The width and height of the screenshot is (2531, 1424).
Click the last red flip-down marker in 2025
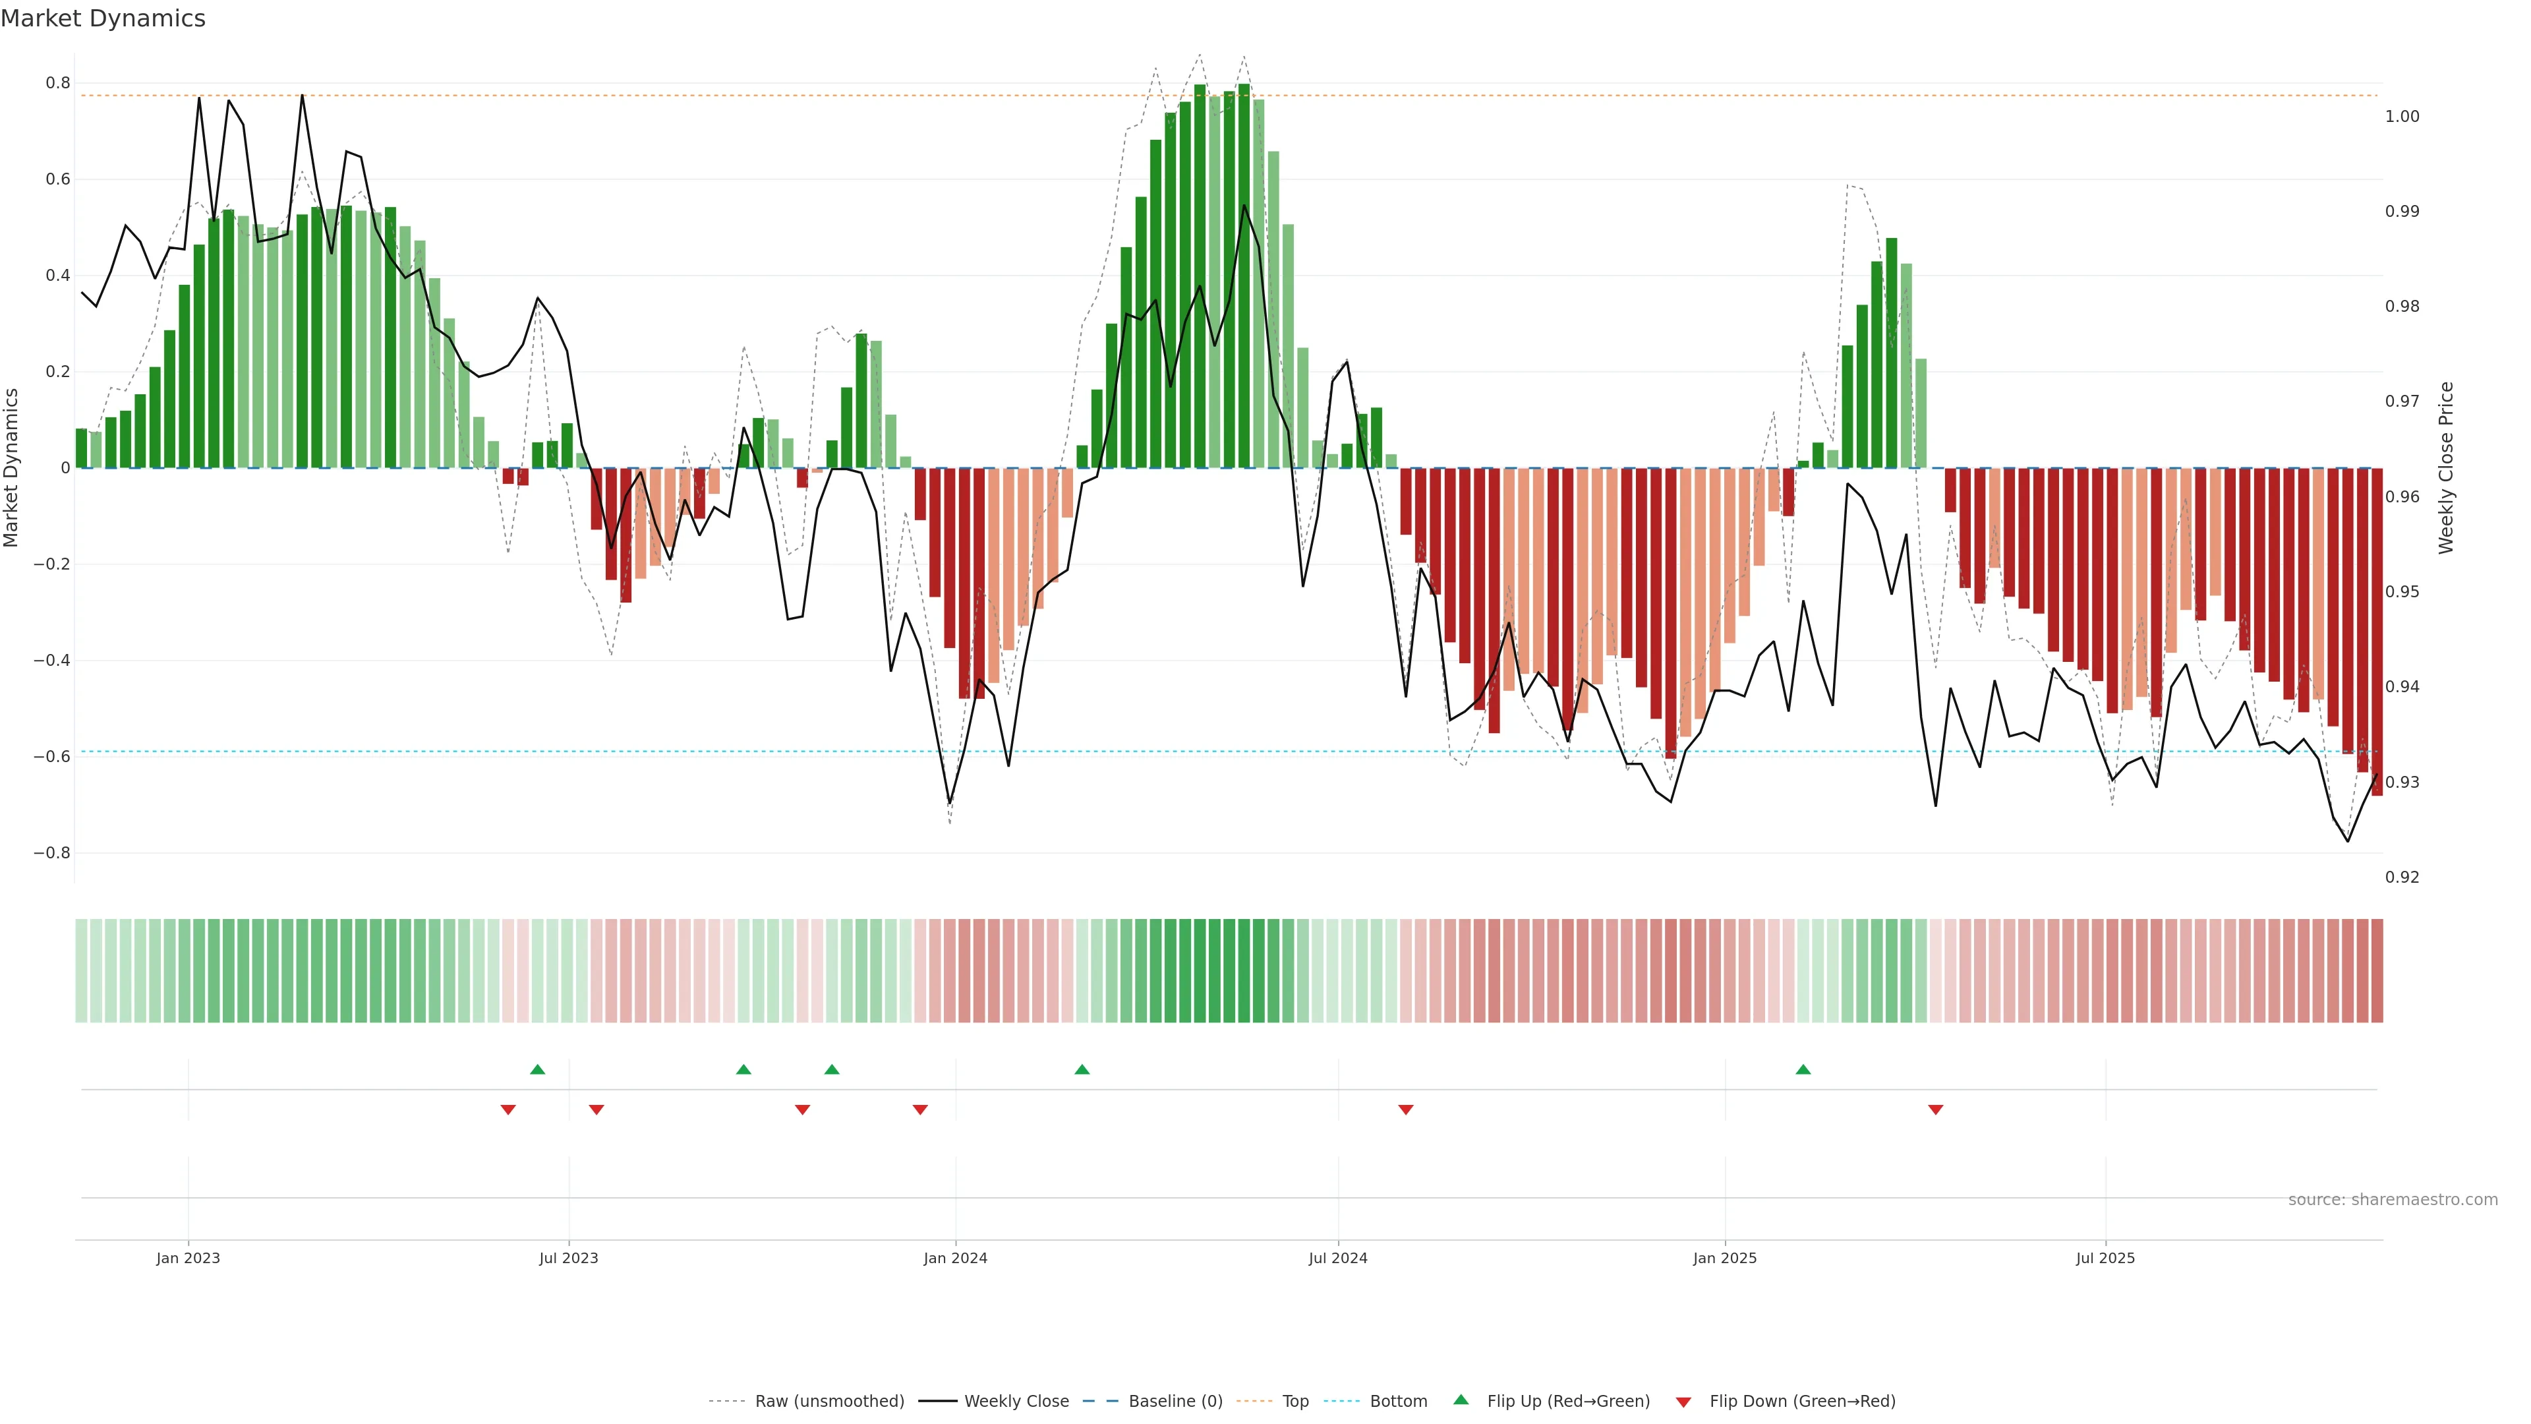1936,1110
